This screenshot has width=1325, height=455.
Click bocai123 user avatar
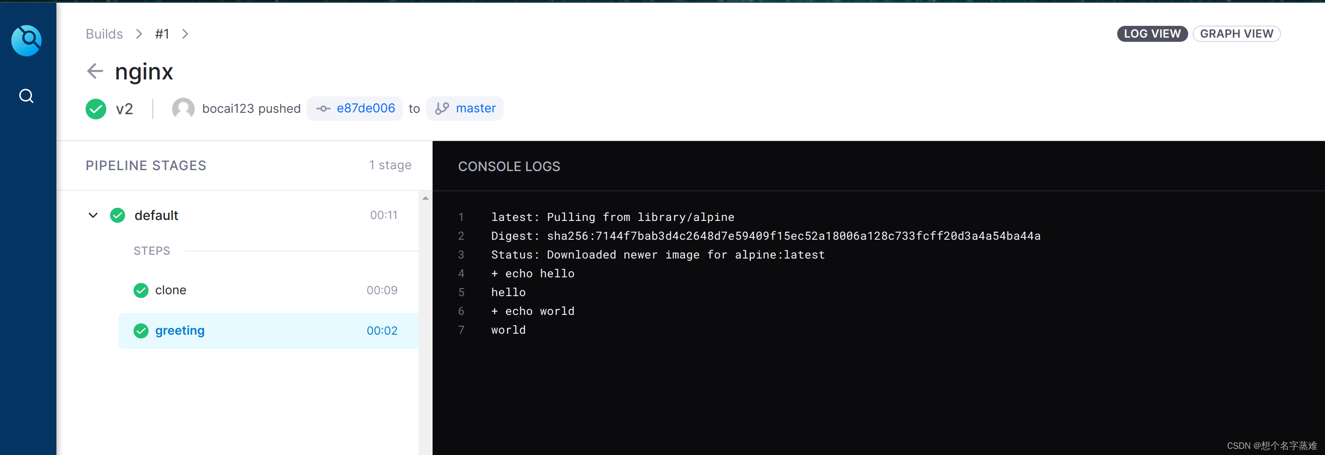(183, 109)
